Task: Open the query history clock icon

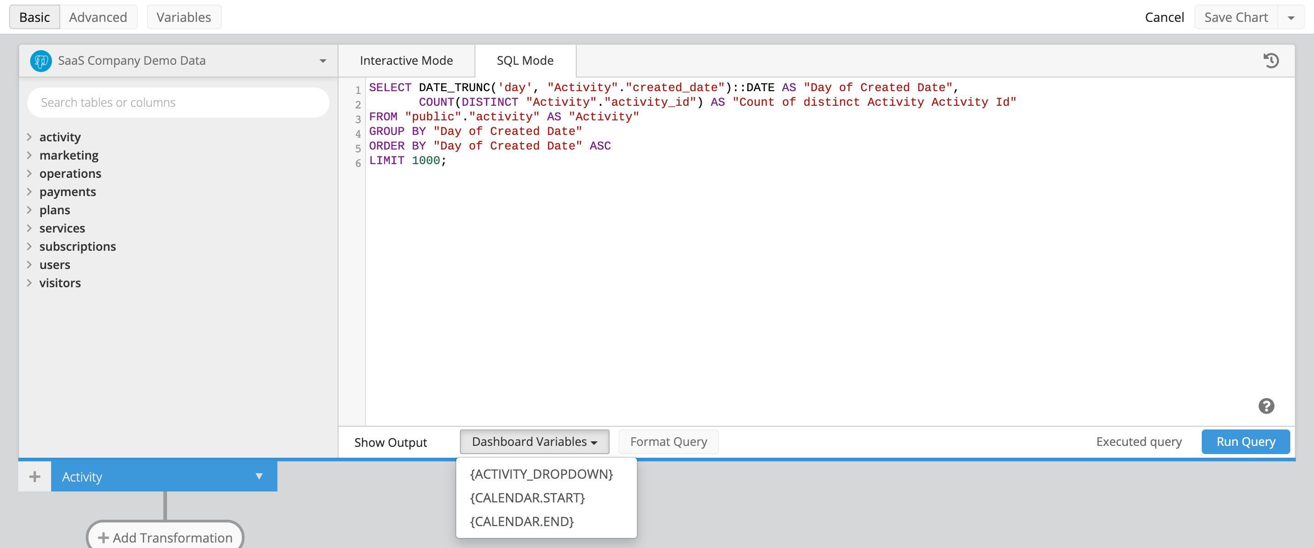Action: (x=1271, y=60)
